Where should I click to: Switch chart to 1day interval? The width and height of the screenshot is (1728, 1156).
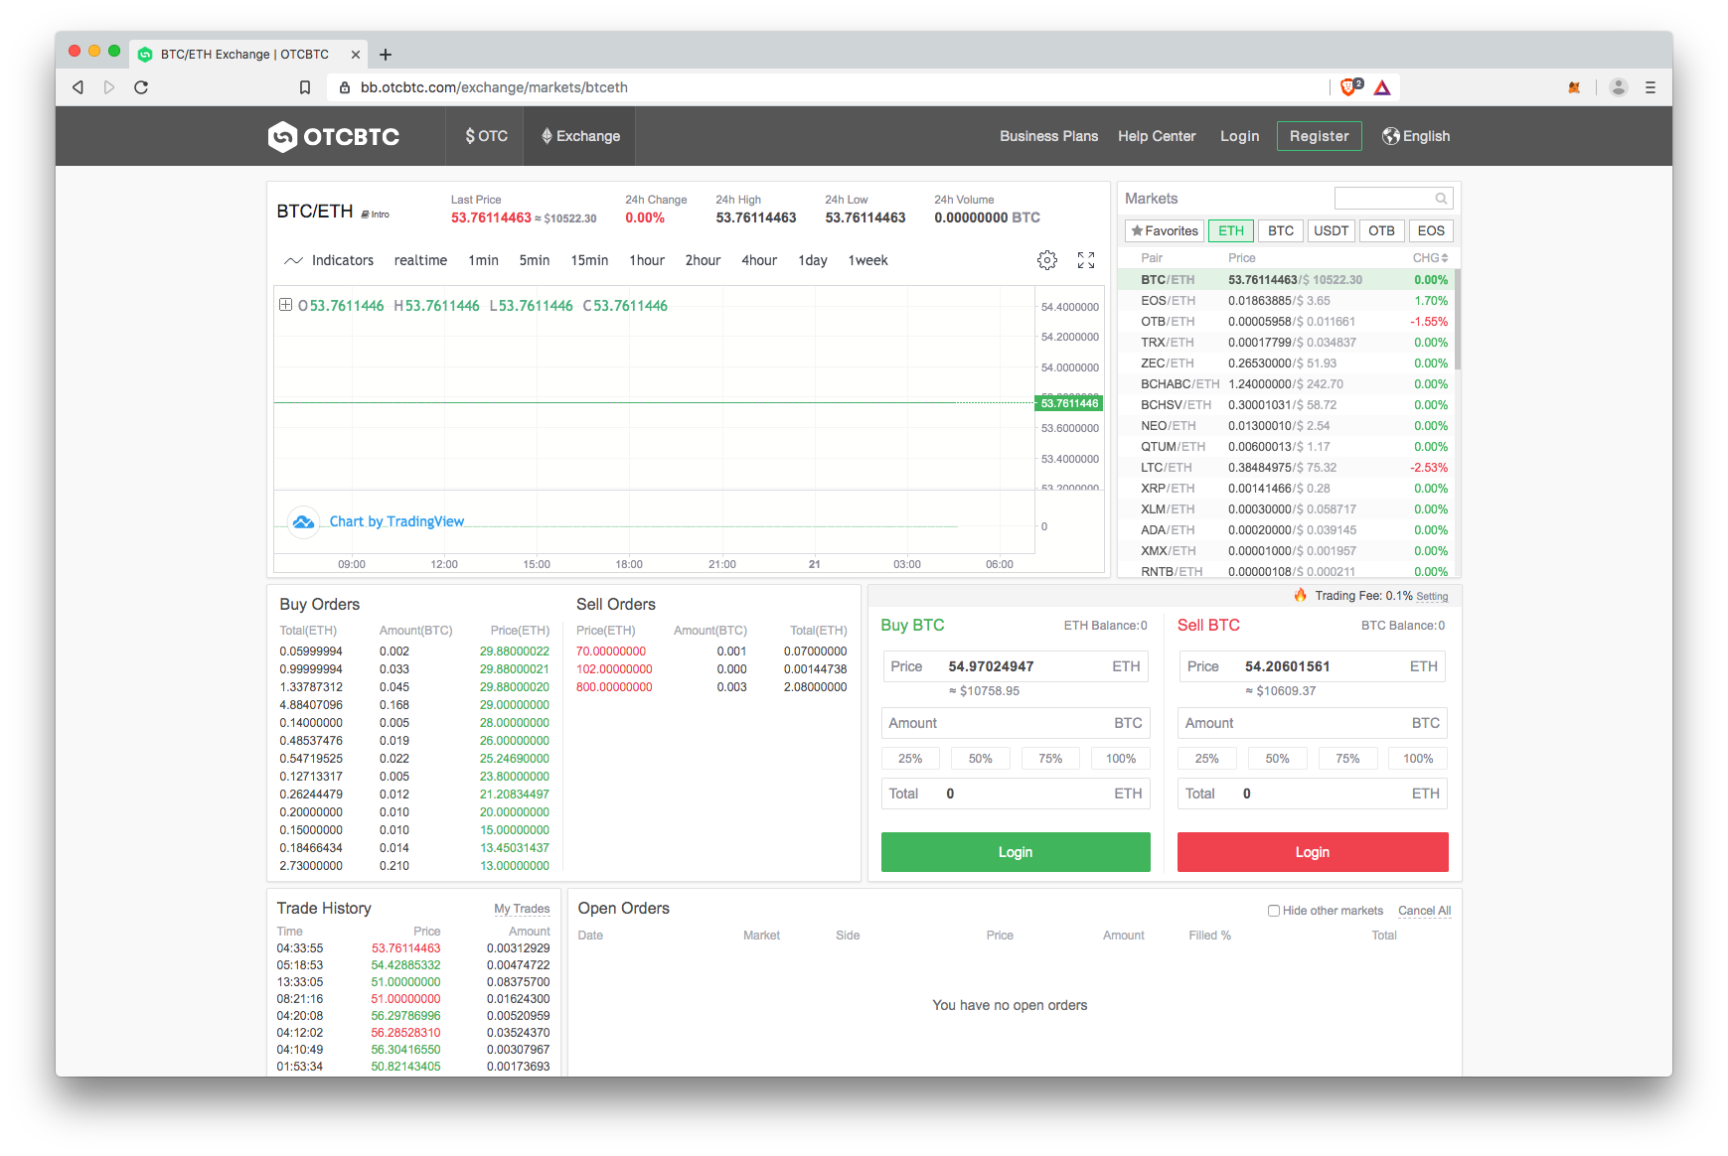[x=813, y=260]
